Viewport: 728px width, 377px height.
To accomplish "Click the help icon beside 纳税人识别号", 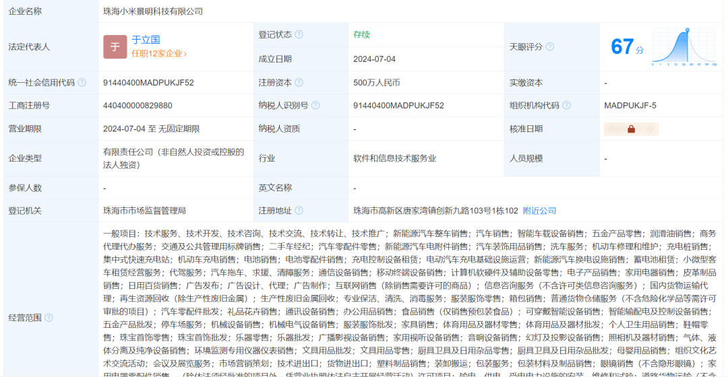I will click(315, 106).
